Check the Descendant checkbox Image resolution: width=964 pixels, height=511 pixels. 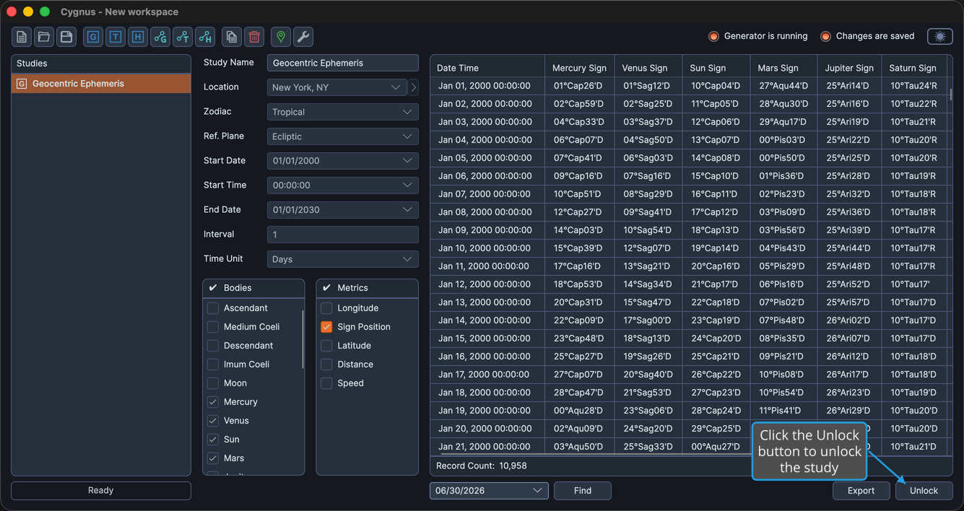213,346
